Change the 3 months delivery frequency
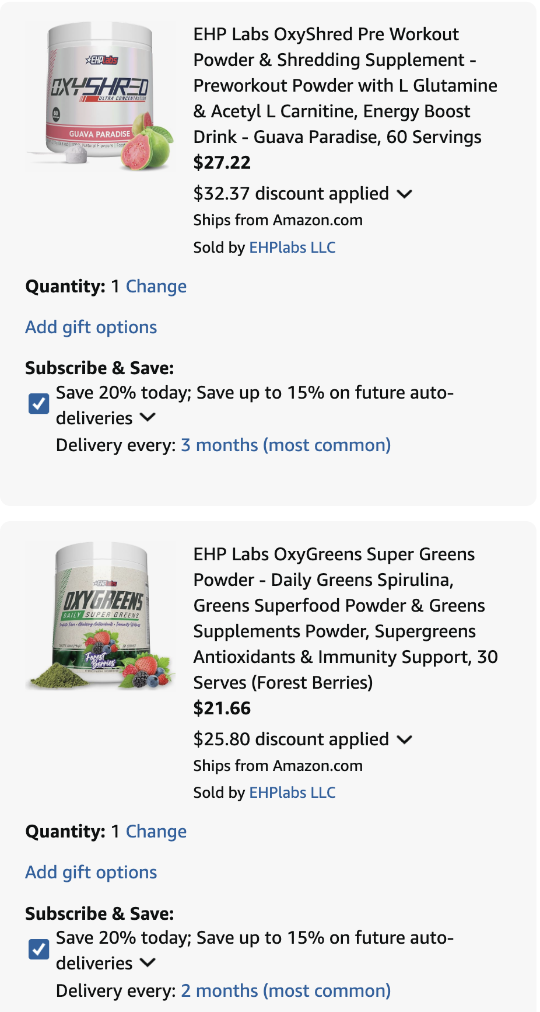This screenshot has height=1012, width=540. pyautogui.click(x=286, y=445)
